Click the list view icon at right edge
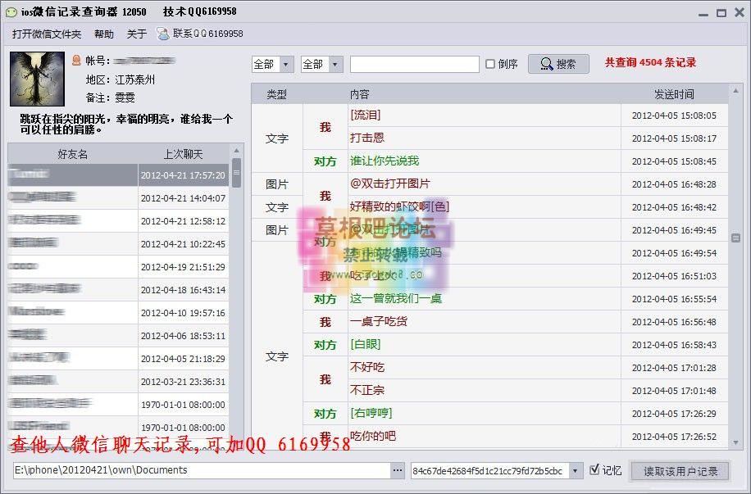 [x=736, y=238]
